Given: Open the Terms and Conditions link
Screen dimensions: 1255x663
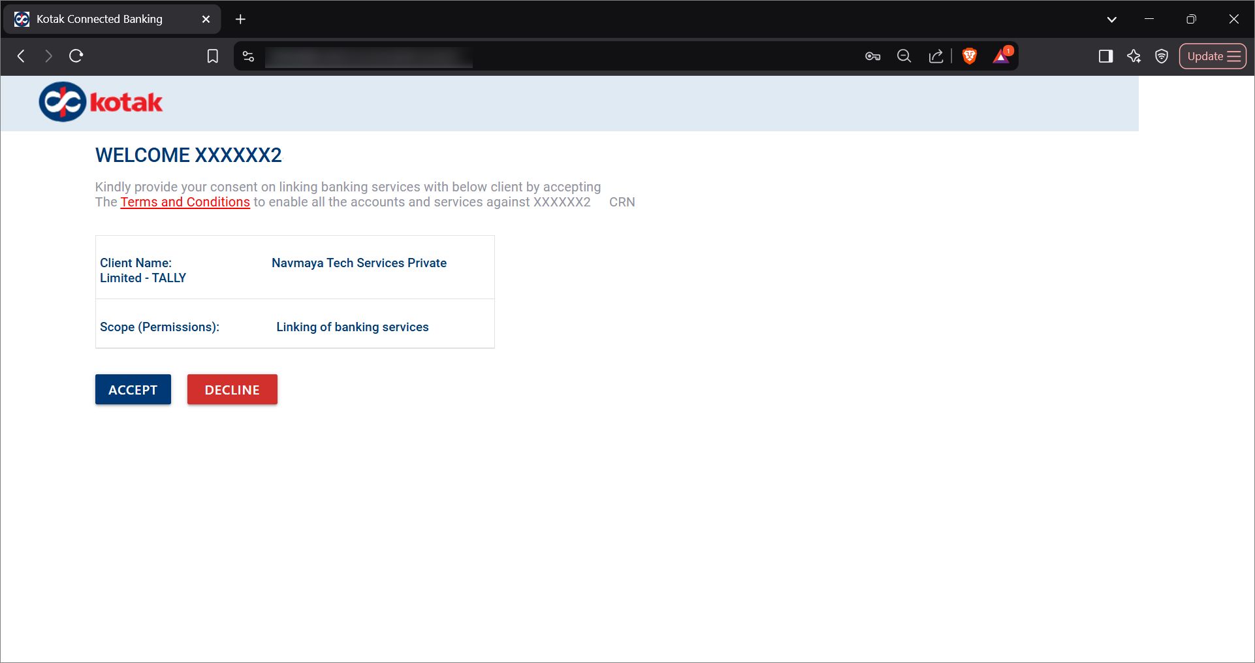Looking at the screenshot, I should pos(185,202).
